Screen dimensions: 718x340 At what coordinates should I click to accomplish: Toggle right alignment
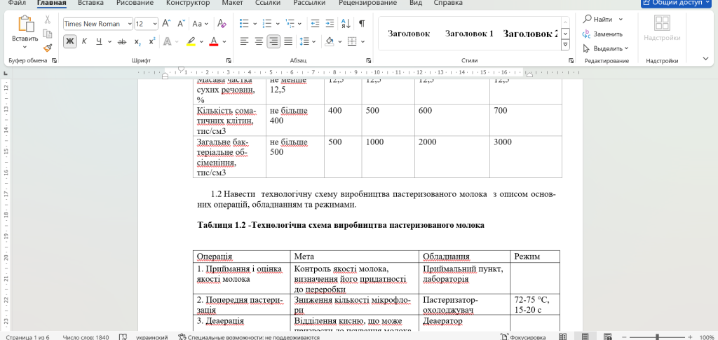(274, 41)
